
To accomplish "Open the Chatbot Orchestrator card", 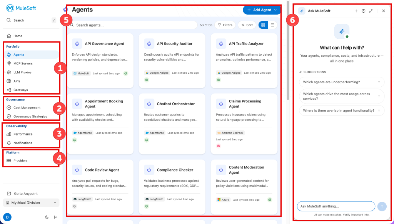I will 172,124.
